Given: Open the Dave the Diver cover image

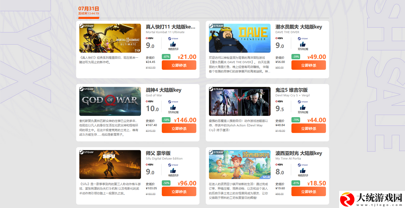Looking at the screenshot, I should tap(240, 38).
